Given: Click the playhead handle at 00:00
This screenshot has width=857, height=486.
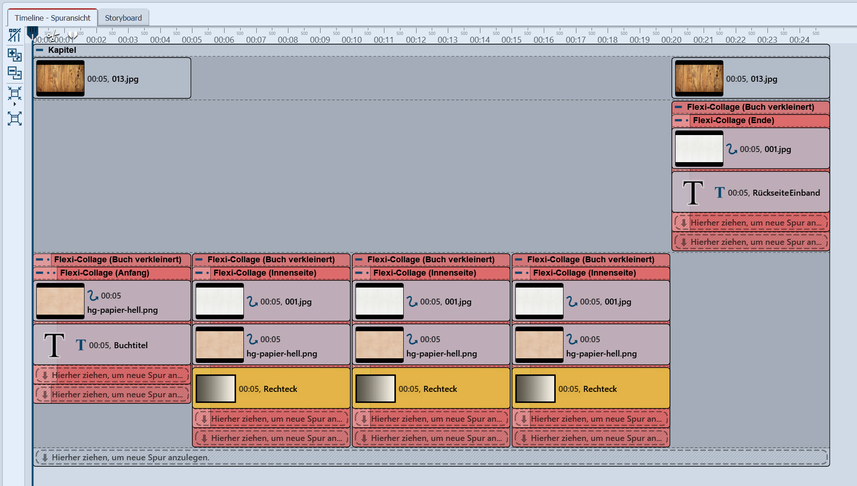Looking at the screenshot, I should [x=32, y=33].
